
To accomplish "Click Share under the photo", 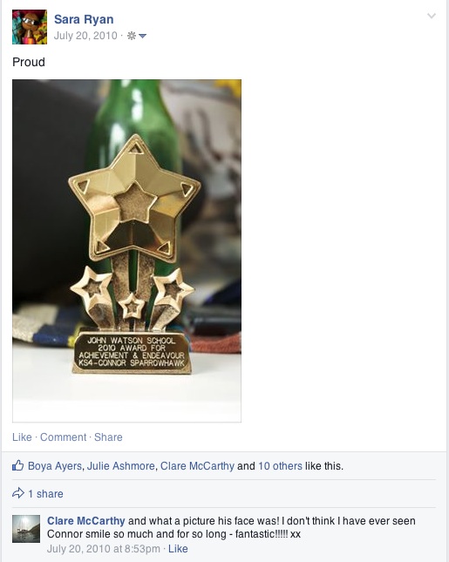I will pos(108,437).
